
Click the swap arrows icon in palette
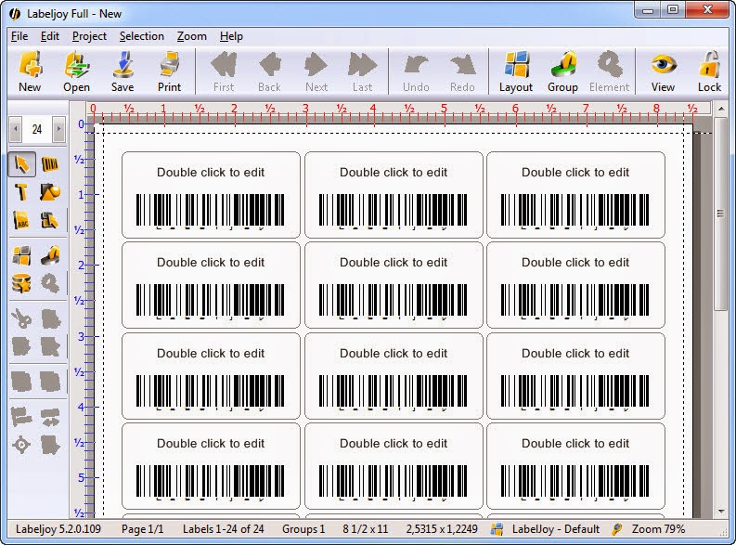coord(50,417)
